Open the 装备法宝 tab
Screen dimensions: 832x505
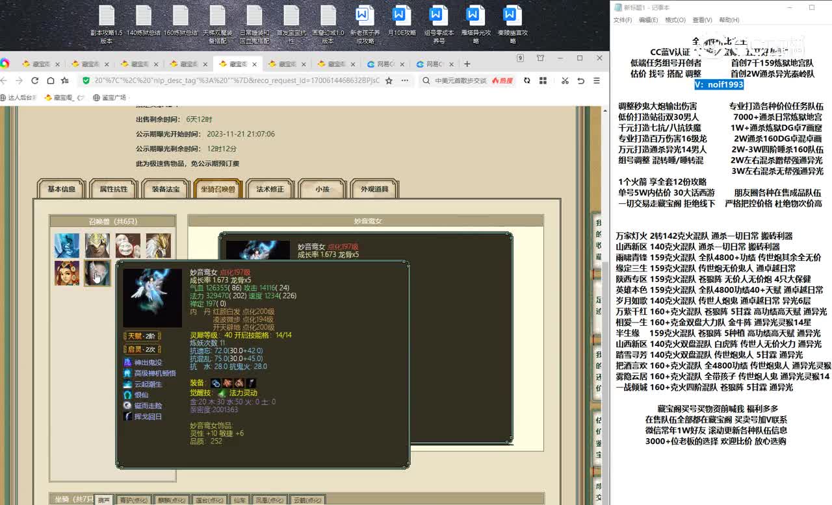(166, 189)
